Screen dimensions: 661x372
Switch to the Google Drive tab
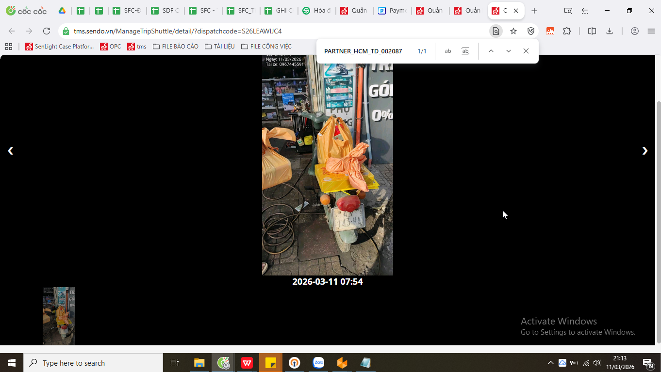point(62,11)
